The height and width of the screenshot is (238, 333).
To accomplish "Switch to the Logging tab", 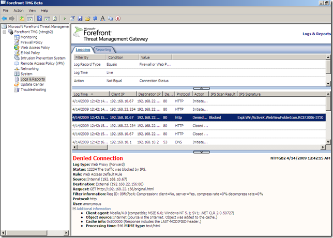I will coord(83,50).
